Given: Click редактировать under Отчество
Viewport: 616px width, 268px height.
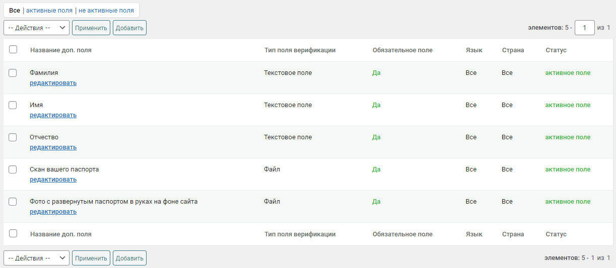Looking at the screenshot, I should click(53, 147).
